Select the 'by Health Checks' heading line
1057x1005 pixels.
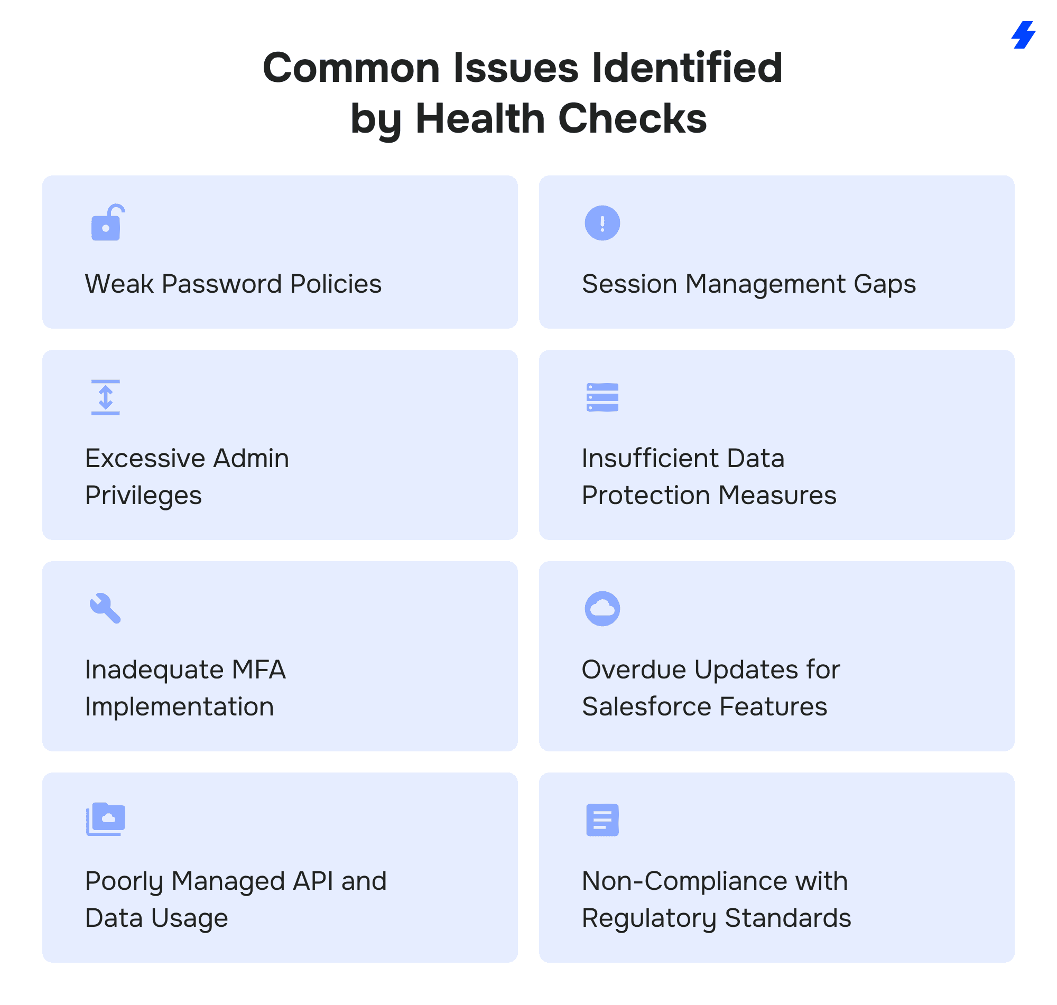[528, 118]
